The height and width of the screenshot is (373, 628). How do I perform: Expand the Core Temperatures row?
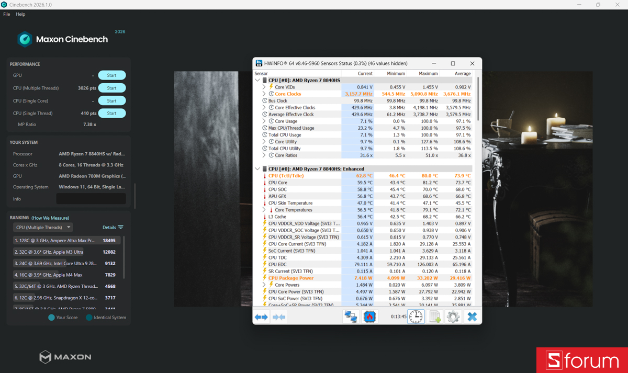[265, 210]
